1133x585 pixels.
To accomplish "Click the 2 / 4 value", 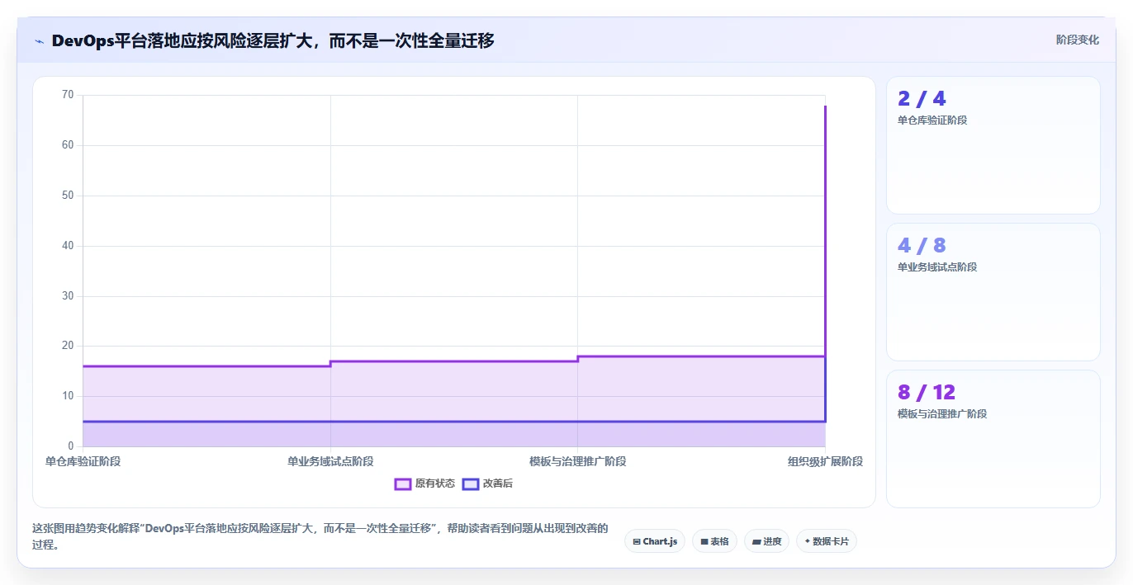I will click(x=922, y=99).
